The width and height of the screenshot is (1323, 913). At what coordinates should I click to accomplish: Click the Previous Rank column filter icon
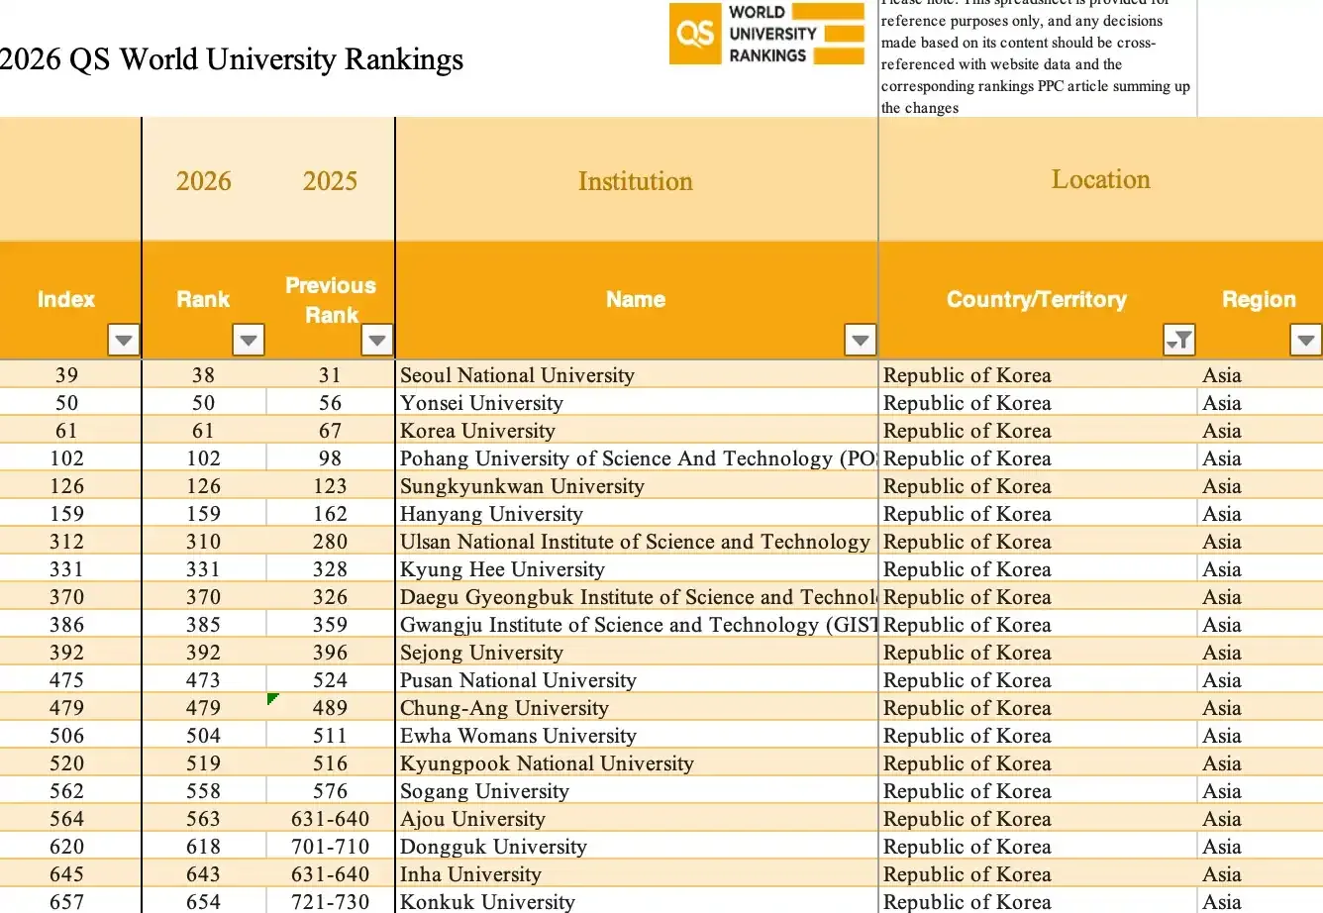point(376,340)
